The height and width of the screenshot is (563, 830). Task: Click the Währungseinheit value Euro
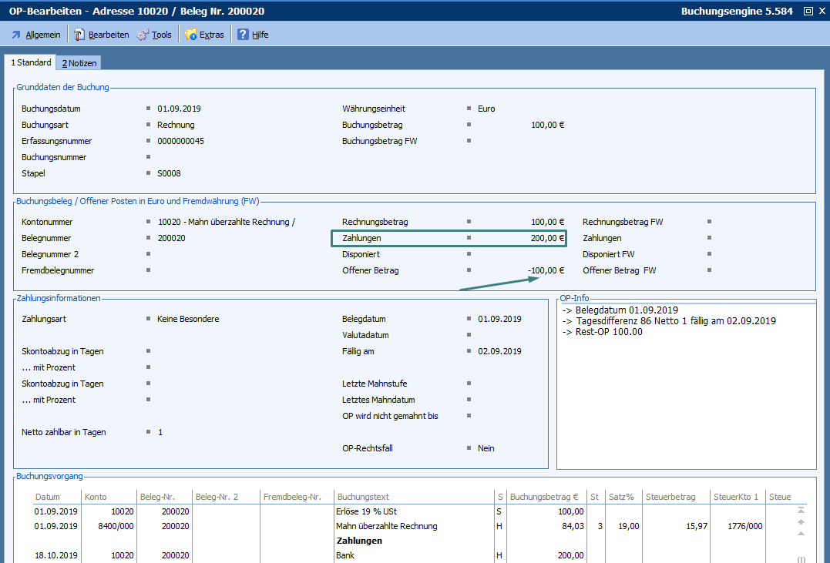click(486, 109)
